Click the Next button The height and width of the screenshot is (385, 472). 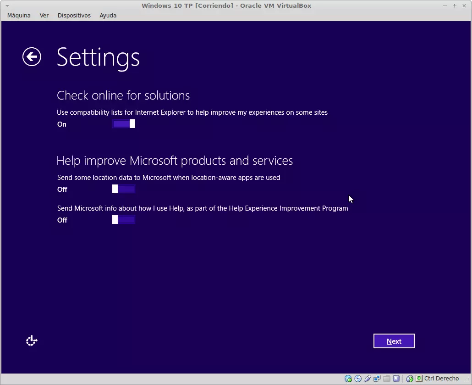click(394, 341)
